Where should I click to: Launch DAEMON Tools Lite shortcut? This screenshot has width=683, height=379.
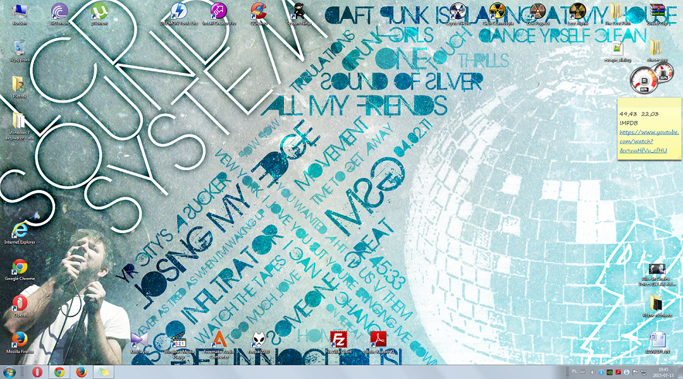point(179,13)
